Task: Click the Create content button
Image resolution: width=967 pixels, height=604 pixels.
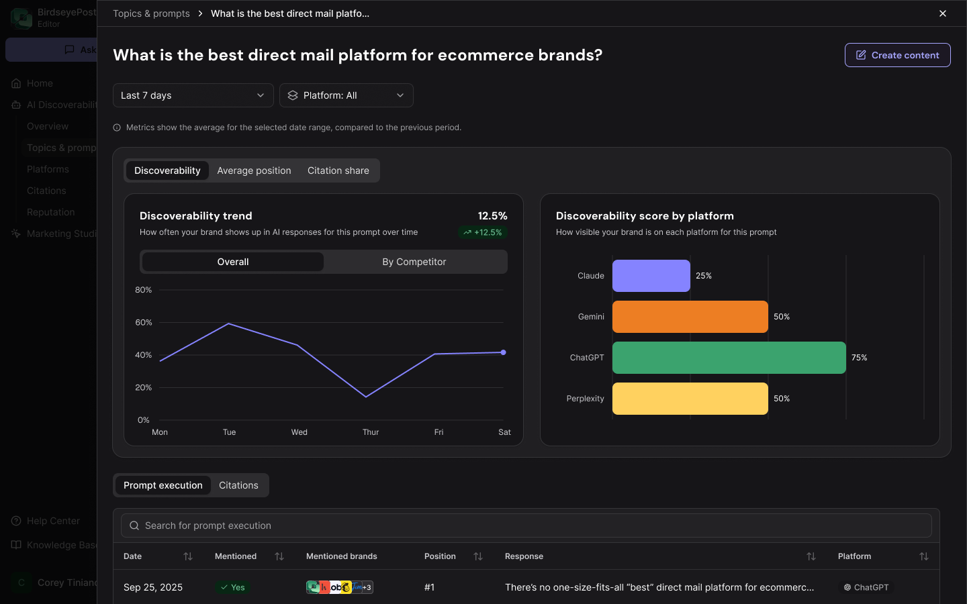Action: 898,55
